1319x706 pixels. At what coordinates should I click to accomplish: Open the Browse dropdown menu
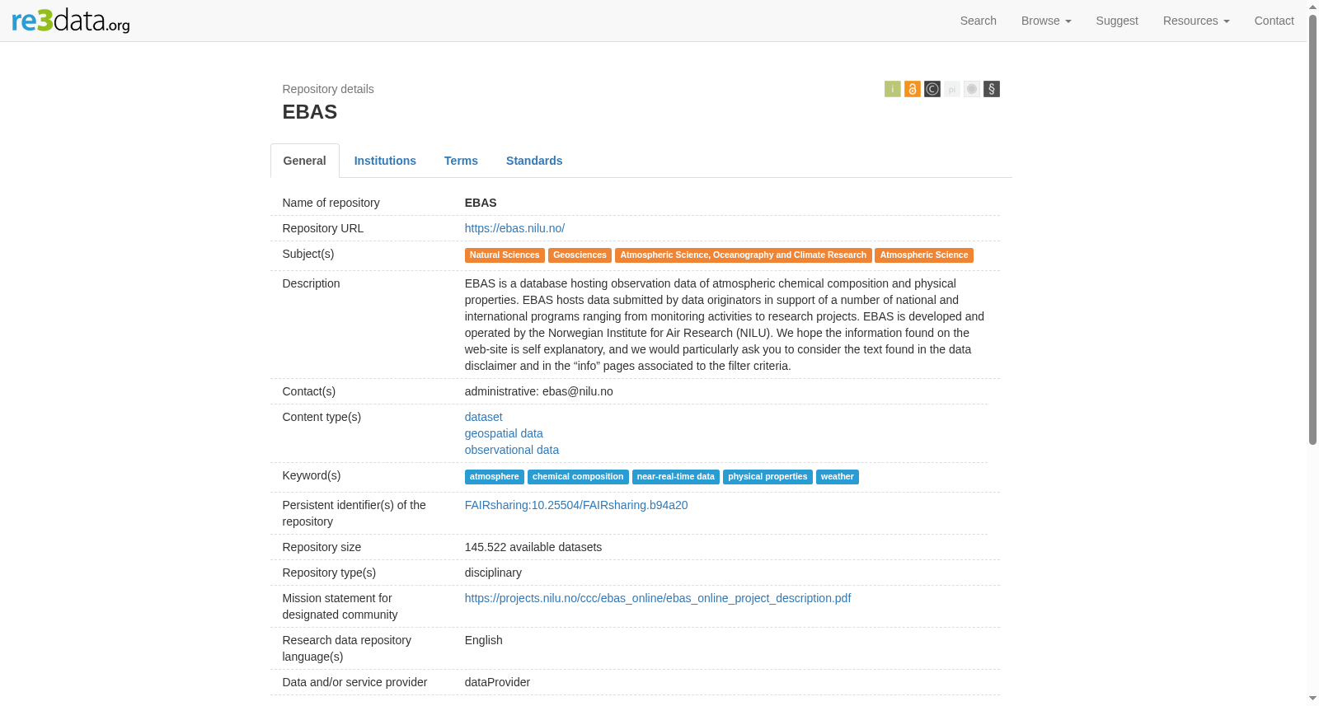1045,21
